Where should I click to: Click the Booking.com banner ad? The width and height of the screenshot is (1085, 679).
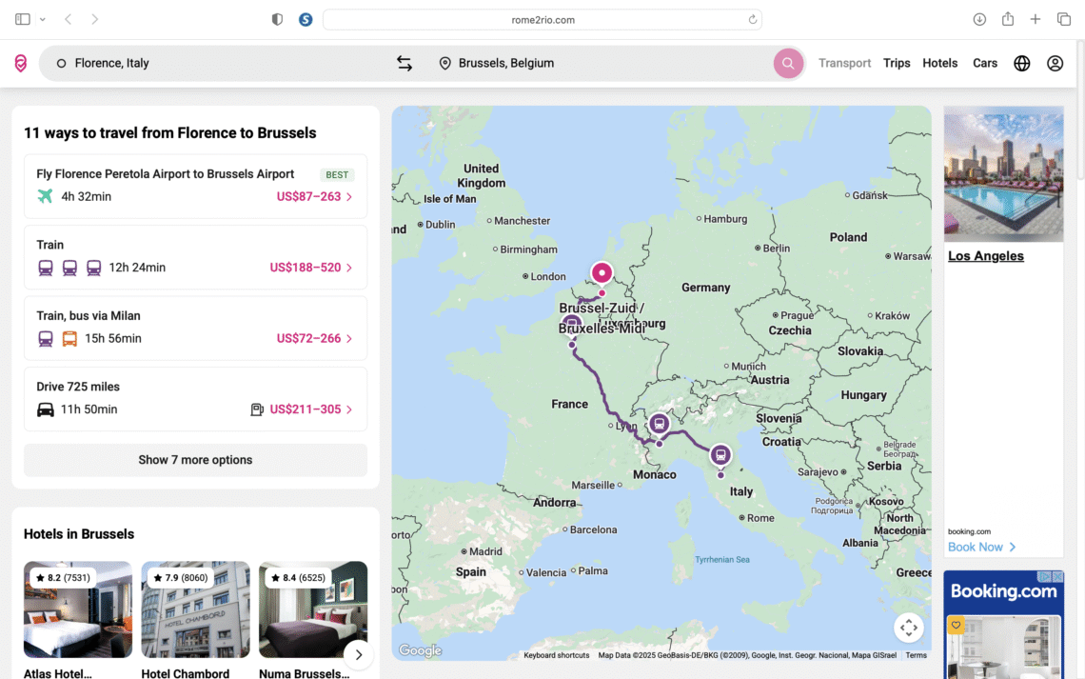[1003, 625]
